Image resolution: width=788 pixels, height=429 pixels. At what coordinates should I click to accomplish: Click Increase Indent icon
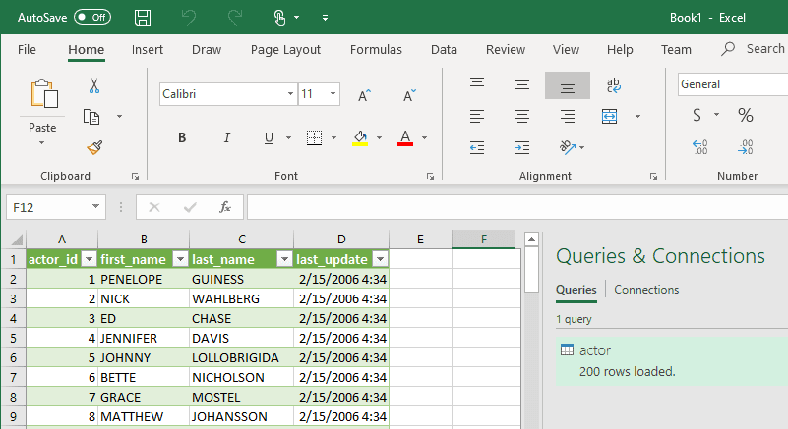click(522, 147)
